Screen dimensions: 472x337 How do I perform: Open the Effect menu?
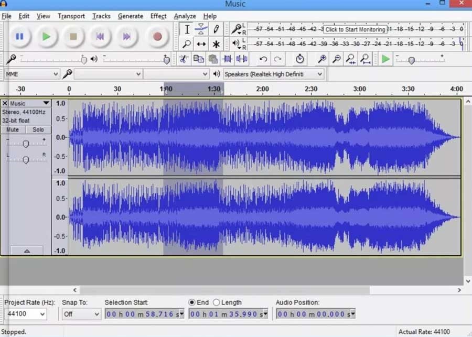(158, 16)
